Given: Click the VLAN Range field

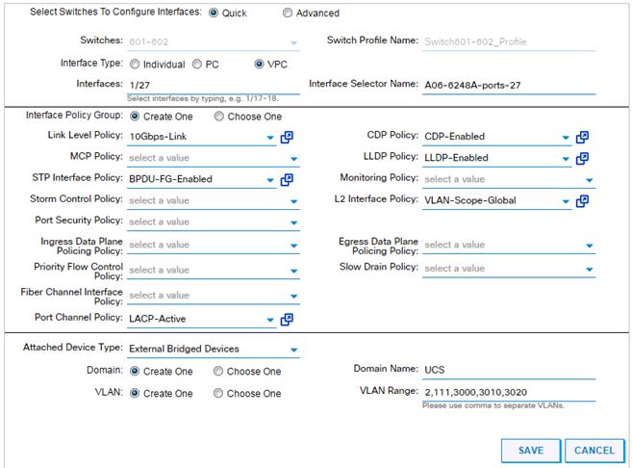Looking at the screenshot, I should tap(509, 392).
